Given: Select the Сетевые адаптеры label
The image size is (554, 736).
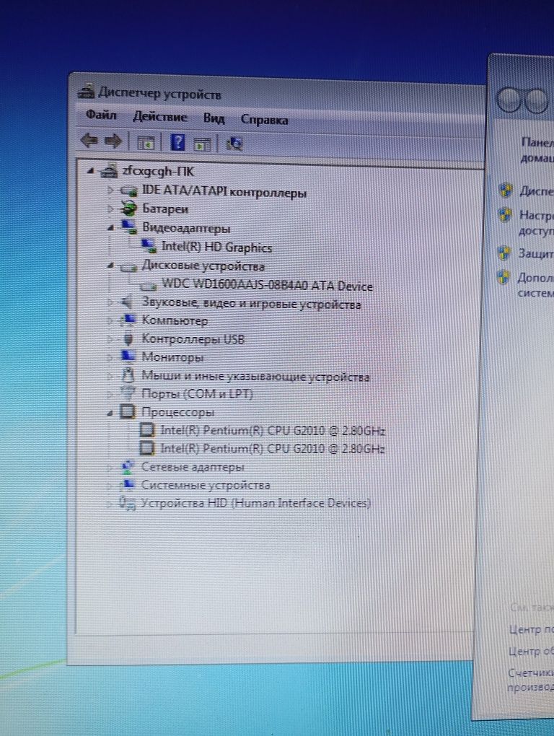Looking at the screenshot, I should pos(193,467).
